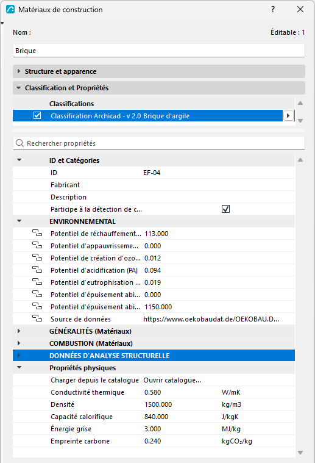Expand Structure et apparence panel

point(19,71)
